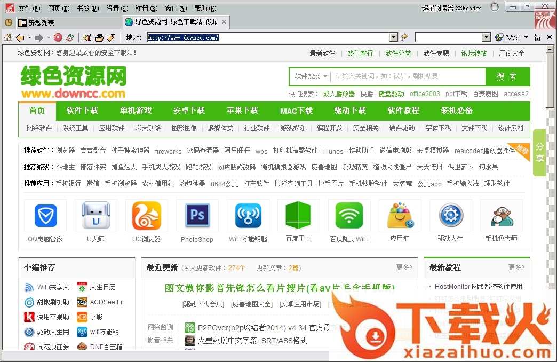Switch to the 资源列表 tab

pos(69,23)
